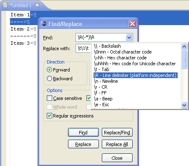The width and height of the screenshot is (189, 166).
Task: Close the Find/Replace dialog with the X button
Action: coord(132,24)
